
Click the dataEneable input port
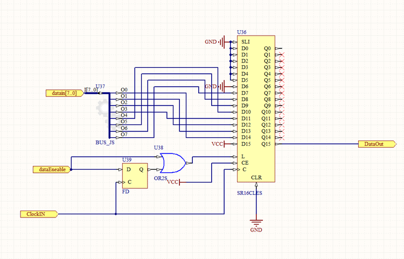pos(52,169)
